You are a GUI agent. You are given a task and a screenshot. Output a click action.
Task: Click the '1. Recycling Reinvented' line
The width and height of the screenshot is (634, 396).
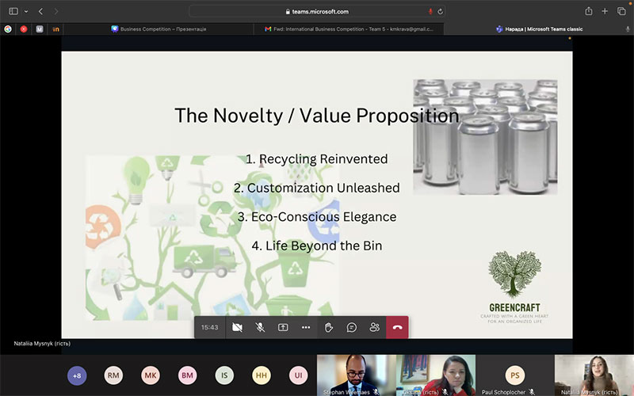pyautogui.click(x=316, y=159)
